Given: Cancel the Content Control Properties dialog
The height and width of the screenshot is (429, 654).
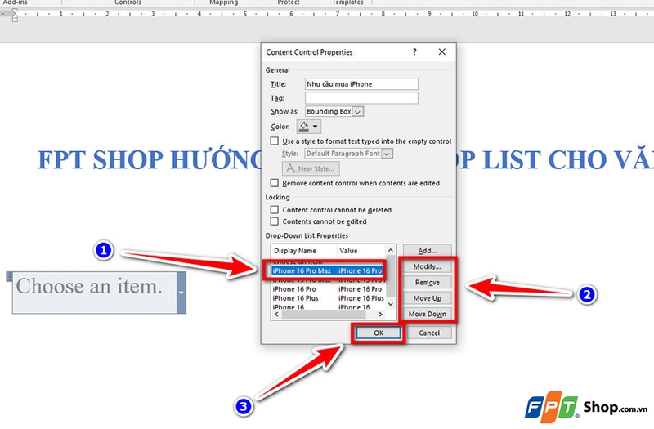Looking at the screenshot, I should [x=429, y=333].
